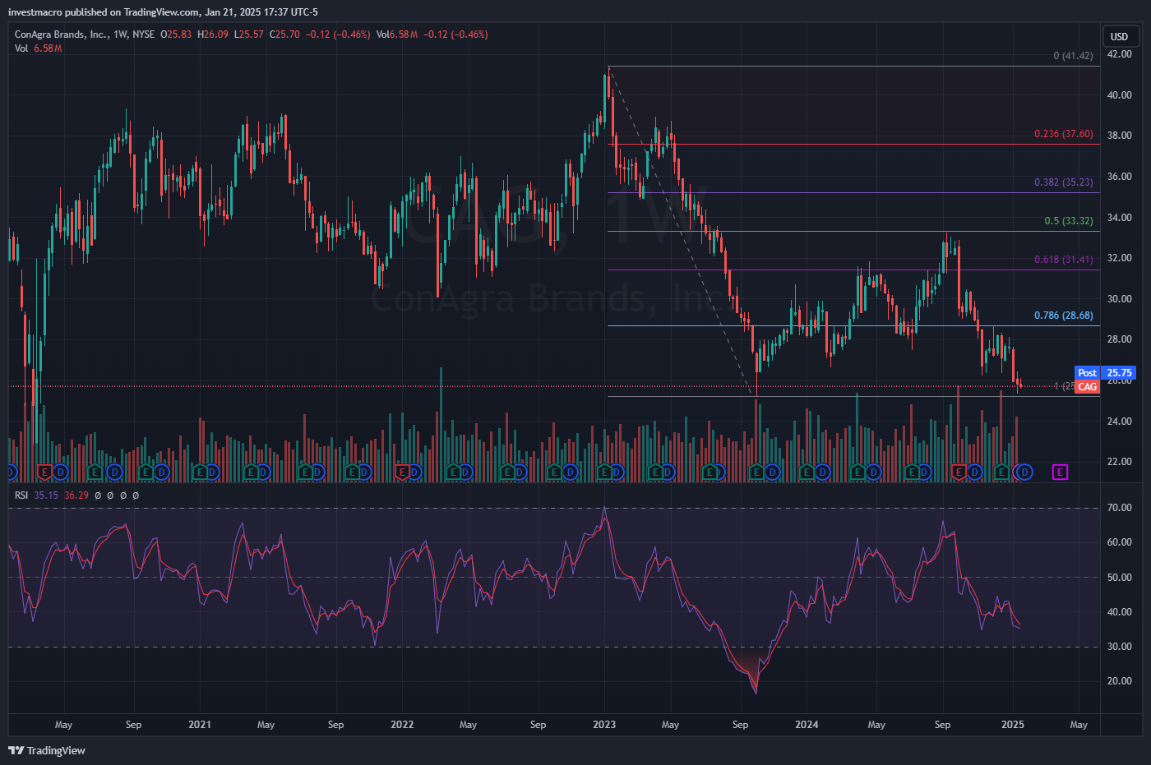Click the 0.236 (37.60) Fibonacci level label

[x=1063, y=134]
